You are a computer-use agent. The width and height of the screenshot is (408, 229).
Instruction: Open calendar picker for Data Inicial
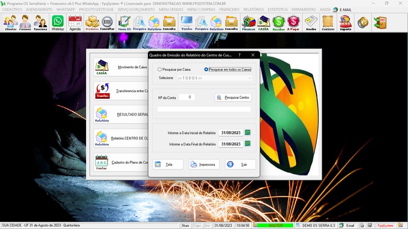coord(248,133)
